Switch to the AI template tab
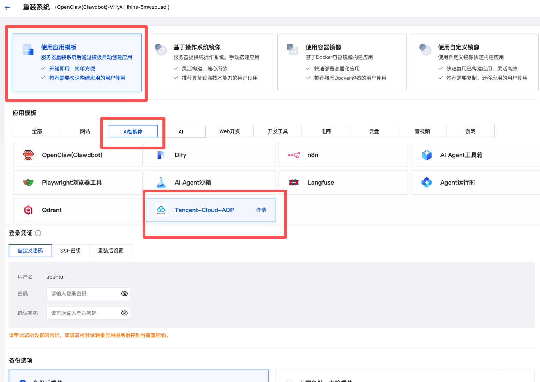The height and width of the screenshot is (382, 540). click(x=181, y=131)
